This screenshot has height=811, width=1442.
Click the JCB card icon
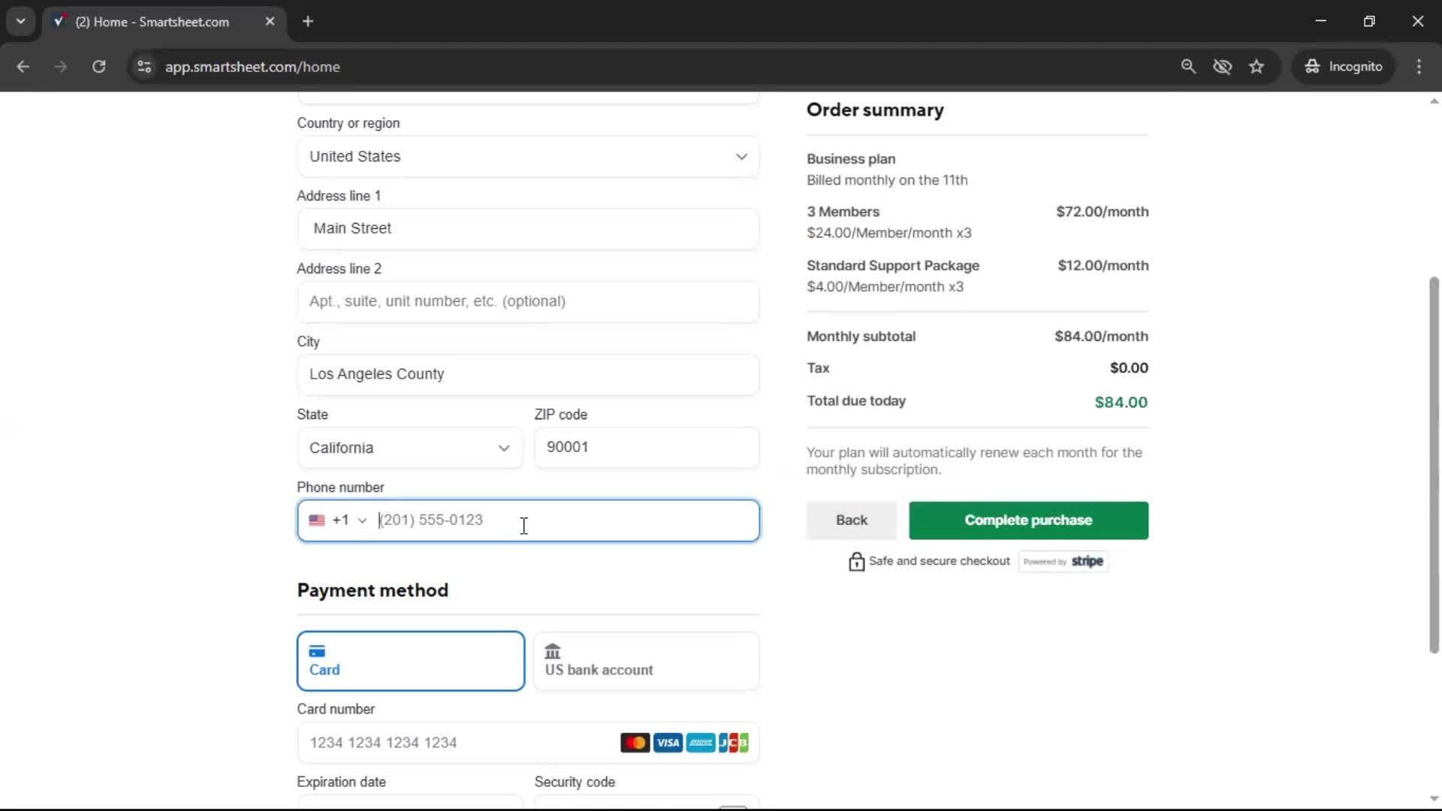pyautogui.click(x=733, y=742)
